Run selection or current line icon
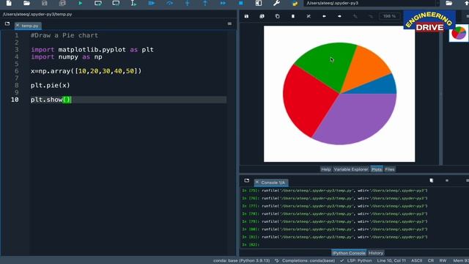The image size is (469, 264). [x=133, y=3]
